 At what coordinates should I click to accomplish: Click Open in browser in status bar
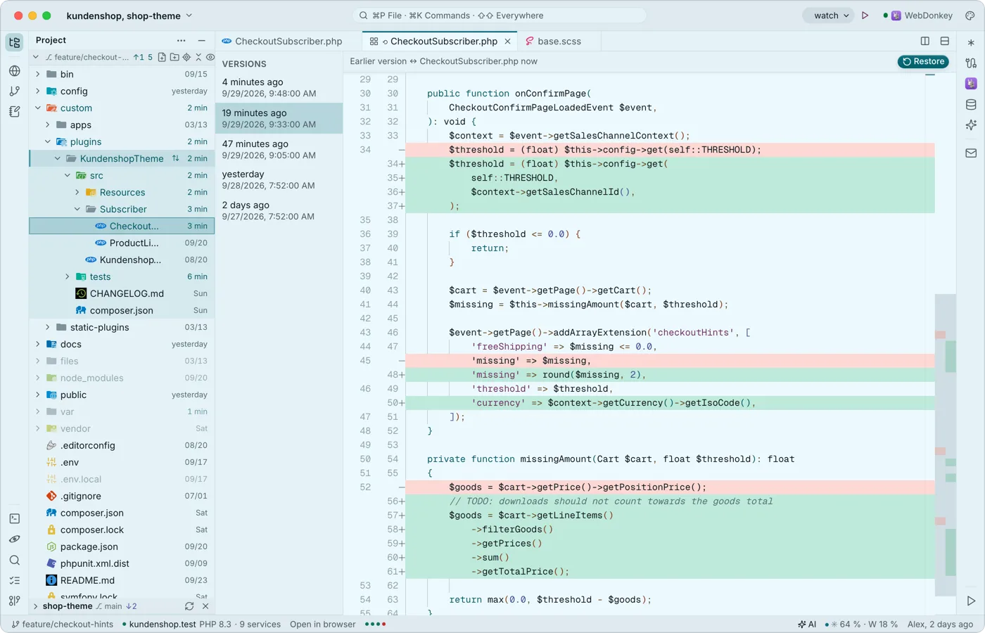click(x=323, y=624)
